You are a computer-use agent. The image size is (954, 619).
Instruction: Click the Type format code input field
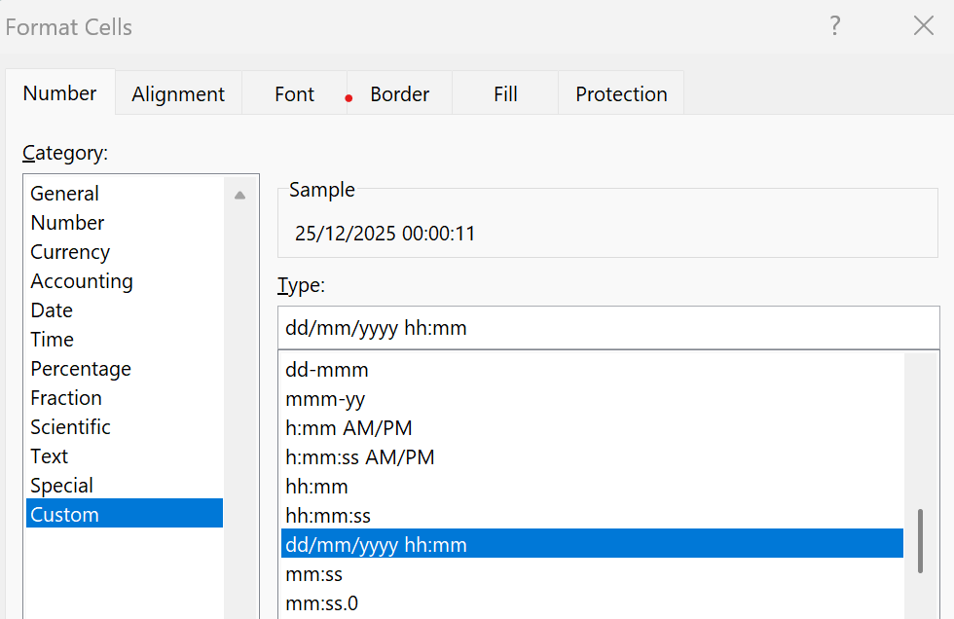608,328
